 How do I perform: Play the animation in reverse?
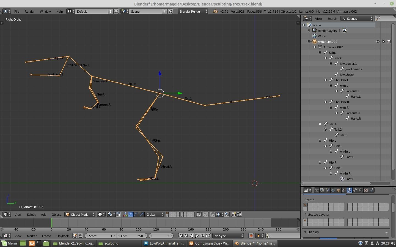tap(191, 236)
